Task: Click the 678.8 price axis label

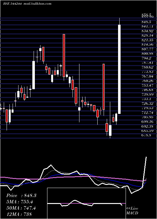Action: (x=146, y=135)
